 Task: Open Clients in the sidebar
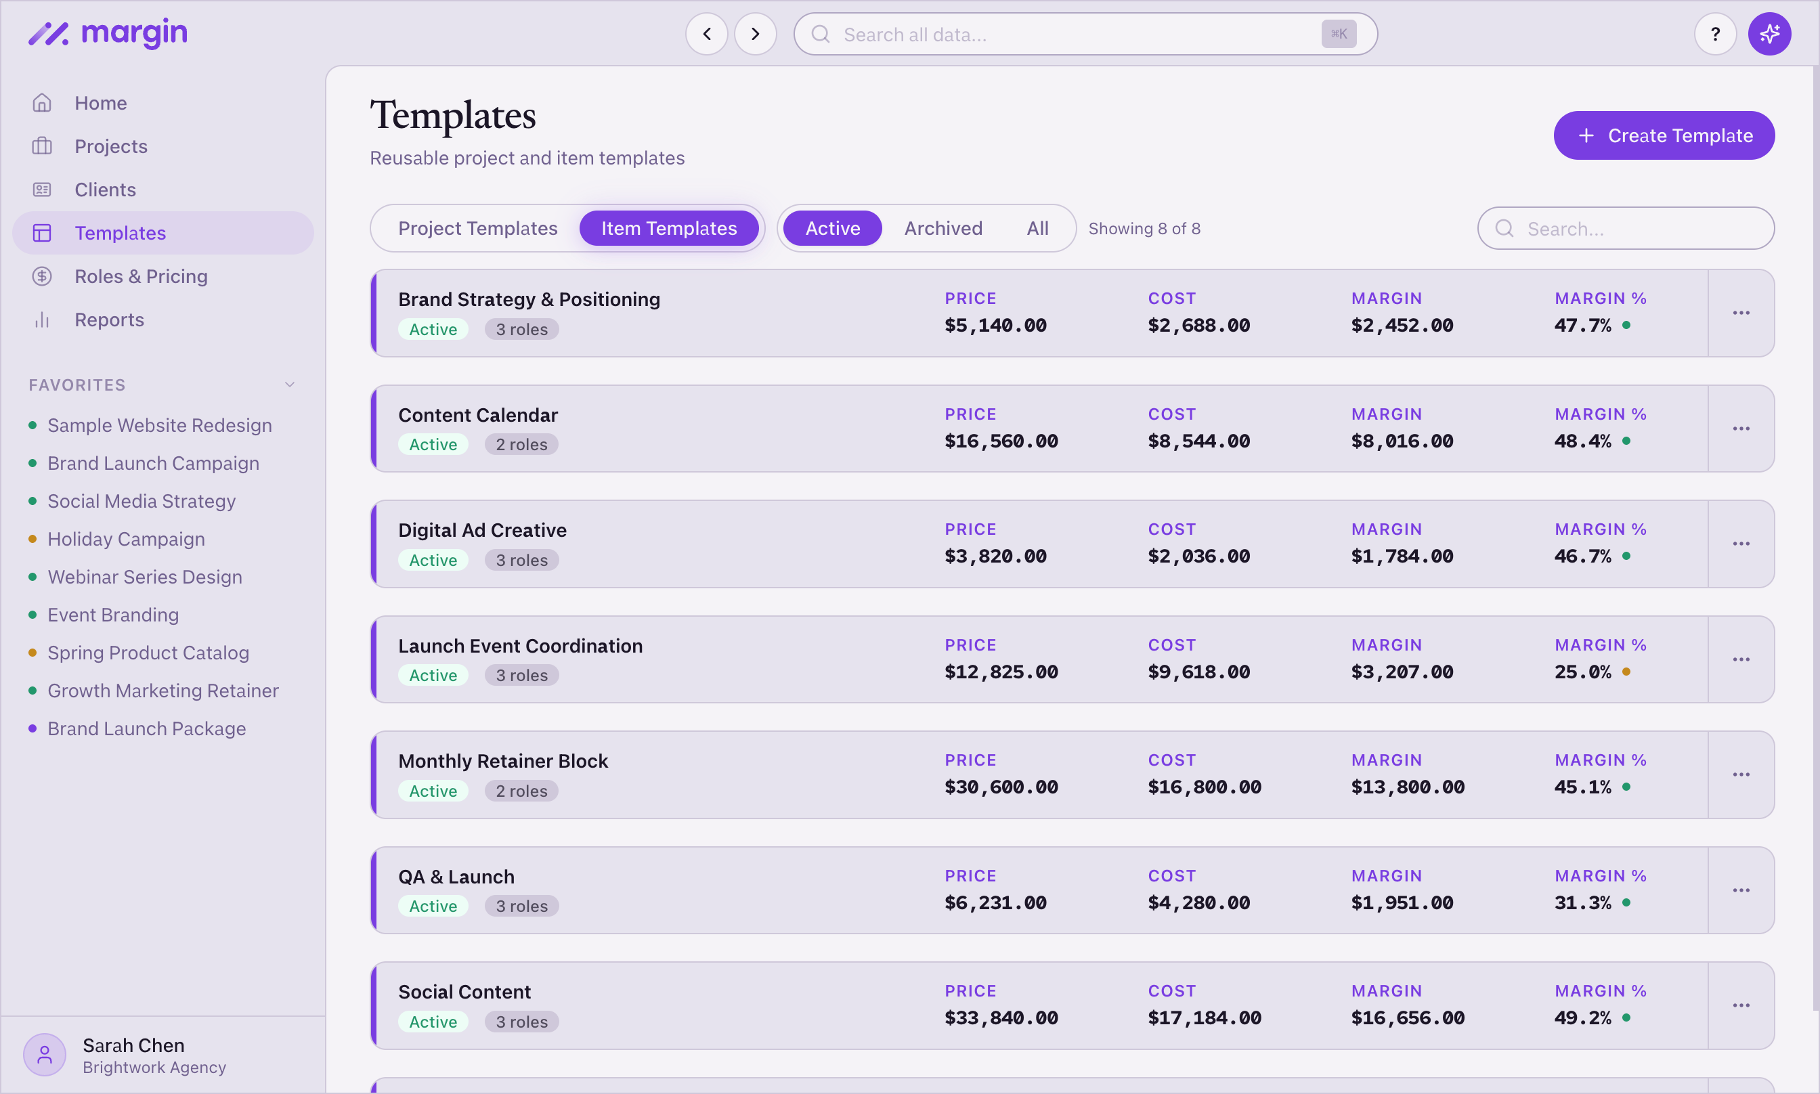click(163, 190)
